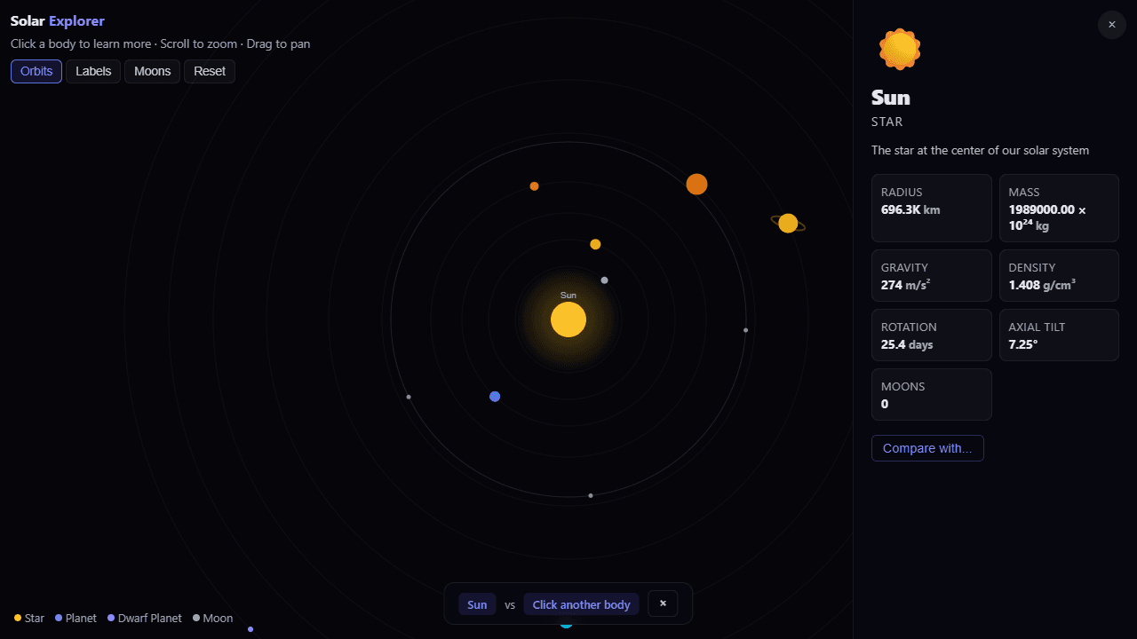The width and height of the screenshot is (1137, 639).
Task: Click the small purple dwarf planet dot
Action: (250, 629)
